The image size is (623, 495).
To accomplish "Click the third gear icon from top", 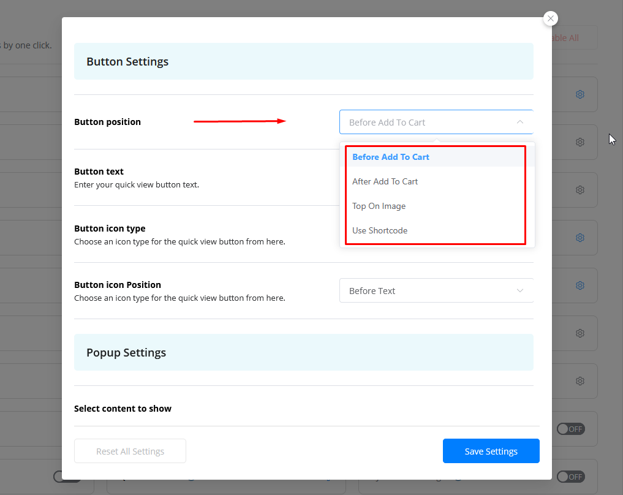I will [580, 190].
